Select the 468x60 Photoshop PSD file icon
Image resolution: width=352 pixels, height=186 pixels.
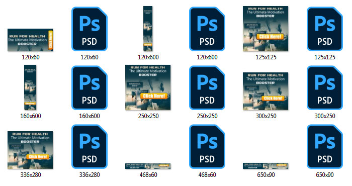(207, 146)
